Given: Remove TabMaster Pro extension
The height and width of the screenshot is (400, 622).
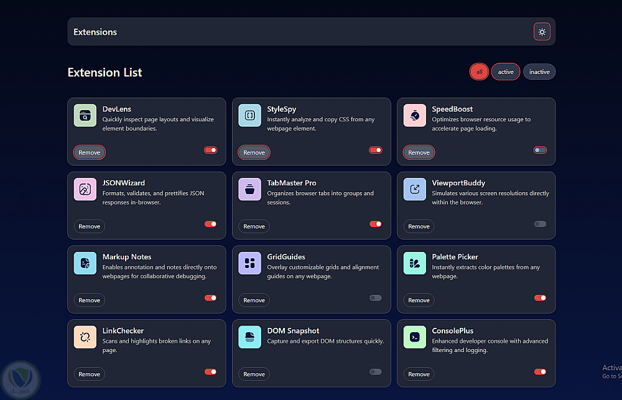Looking at the screenshot, I should pyautogui.click(x=254, y=226).
